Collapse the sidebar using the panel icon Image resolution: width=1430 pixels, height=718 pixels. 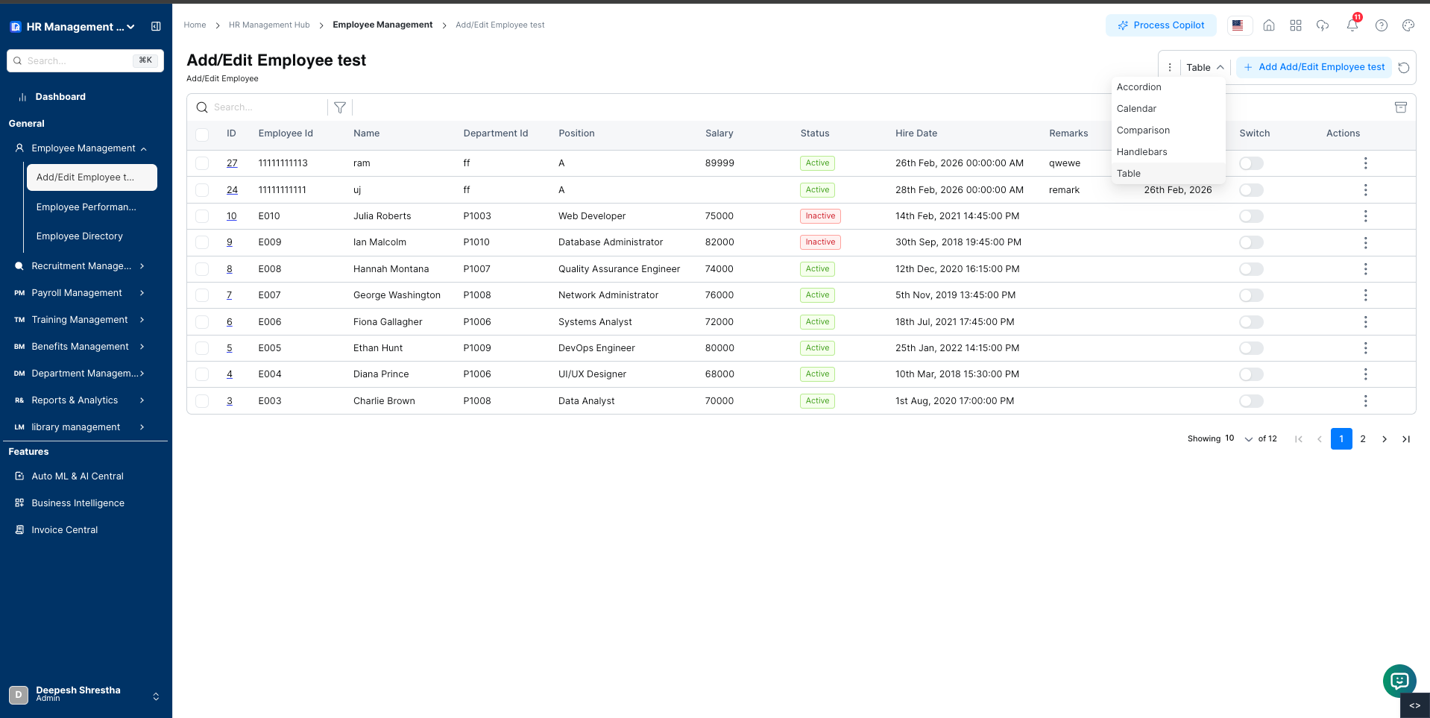(x=156, y=26)
